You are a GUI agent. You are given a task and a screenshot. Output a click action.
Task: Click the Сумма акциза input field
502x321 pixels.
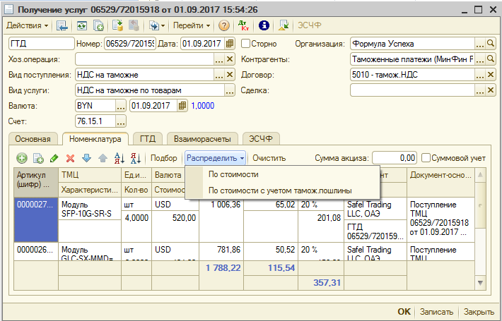(x=395, y=158)
